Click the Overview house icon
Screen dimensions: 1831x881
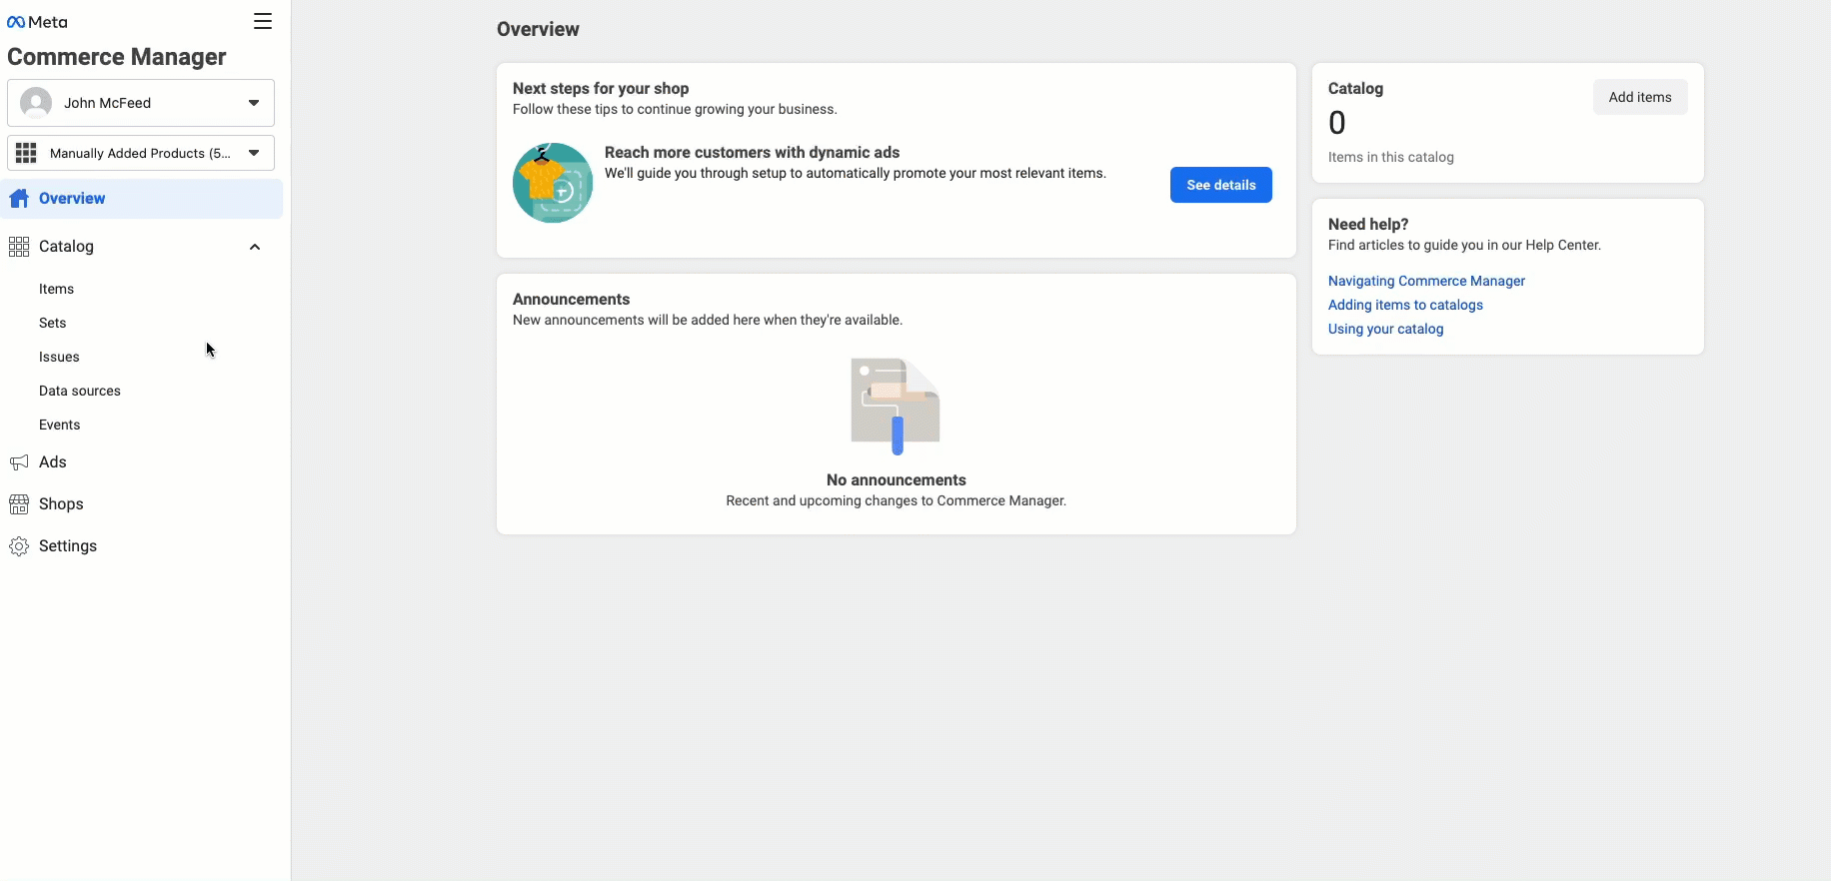click(x=19, y=198)
